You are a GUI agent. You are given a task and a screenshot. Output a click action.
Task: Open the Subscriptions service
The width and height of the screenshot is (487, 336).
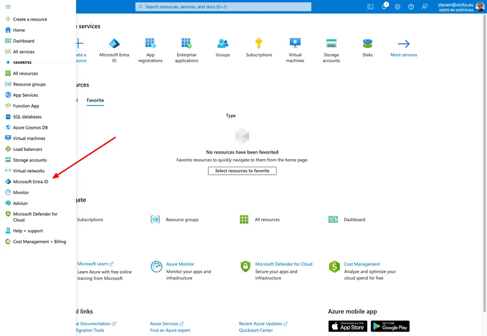[259, 48]
